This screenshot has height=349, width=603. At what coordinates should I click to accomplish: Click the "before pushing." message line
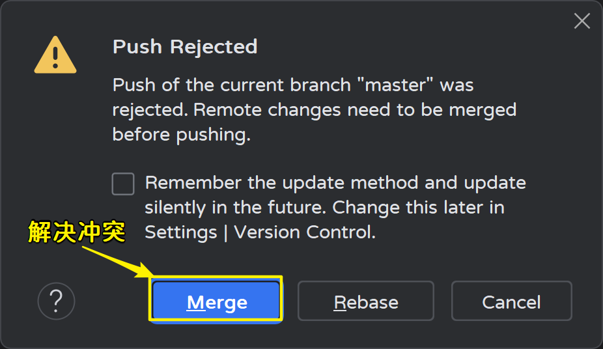pyautogui.click(x=181, y=135)
